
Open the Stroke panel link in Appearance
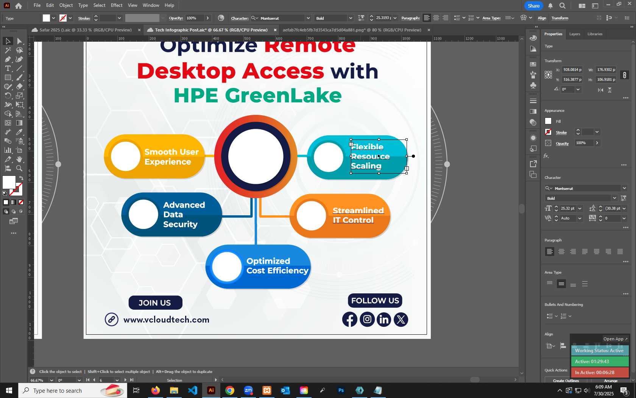tap(561, 133)
